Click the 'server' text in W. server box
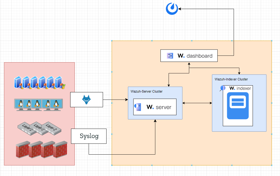 pos(163,107)
